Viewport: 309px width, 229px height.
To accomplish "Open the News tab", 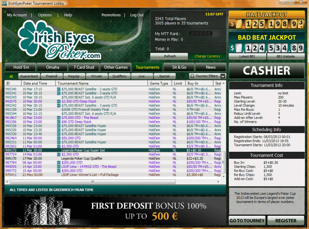I will pyautogui.click(x=211, y=67).
